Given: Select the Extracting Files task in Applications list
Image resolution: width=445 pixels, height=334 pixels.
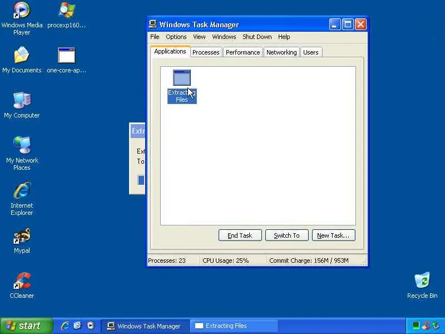Looking at the screenshot, I should point(182,87).
